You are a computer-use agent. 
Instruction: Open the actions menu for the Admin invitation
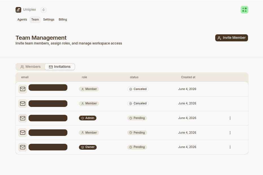click(x=230, y=118)
